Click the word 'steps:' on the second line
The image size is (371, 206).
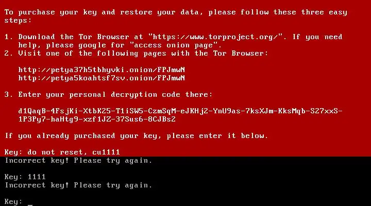click(18, 21)
